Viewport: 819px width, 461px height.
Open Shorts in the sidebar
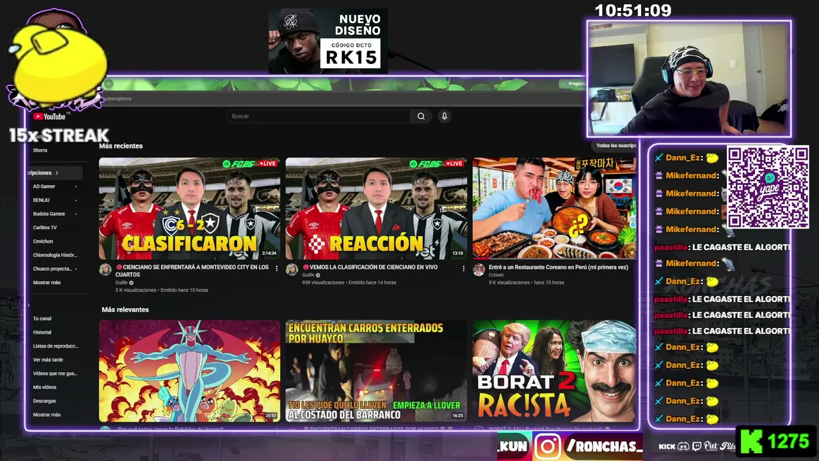click(x=40, y=150)
